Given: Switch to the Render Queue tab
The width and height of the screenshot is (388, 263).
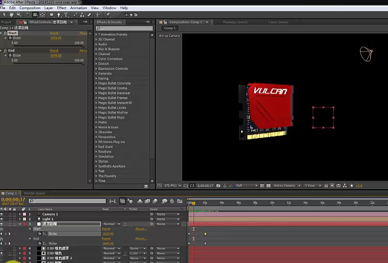Looking at the screenshot, I should [x=35, y=193].
